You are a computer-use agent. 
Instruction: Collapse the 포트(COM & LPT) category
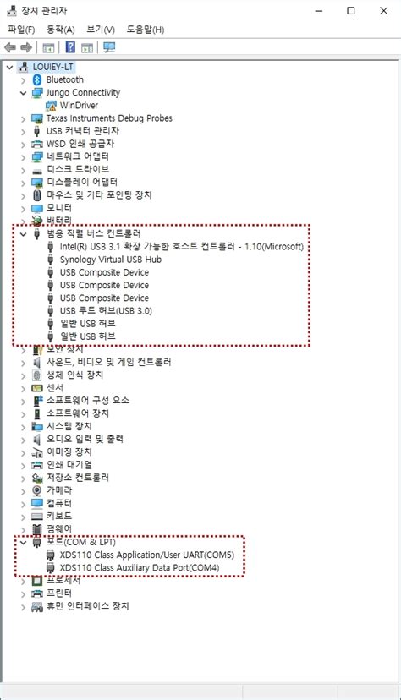tap(23, 543)
